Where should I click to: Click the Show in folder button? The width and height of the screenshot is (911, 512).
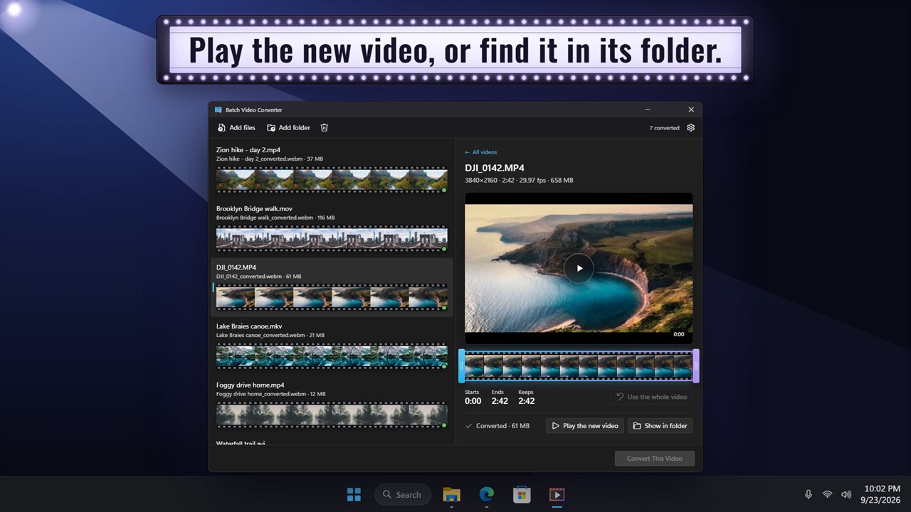tap(660, 426)
